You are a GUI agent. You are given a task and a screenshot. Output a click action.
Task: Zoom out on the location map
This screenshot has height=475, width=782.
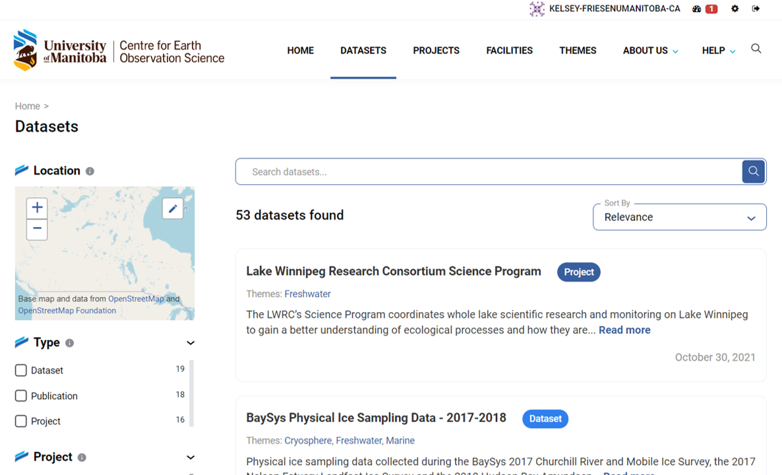(x=37, y=229)
